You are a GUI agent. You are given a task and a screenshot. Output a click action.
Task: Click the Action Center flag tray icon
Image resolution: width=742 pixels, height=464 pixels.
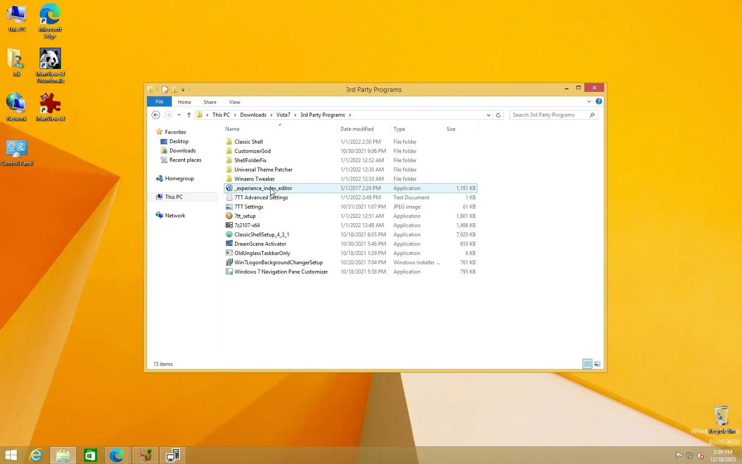coord(679,456)
